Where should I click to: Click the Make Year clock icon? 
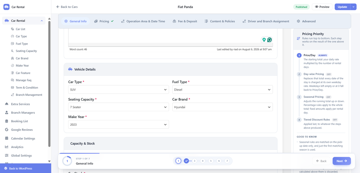click(12, 66)
